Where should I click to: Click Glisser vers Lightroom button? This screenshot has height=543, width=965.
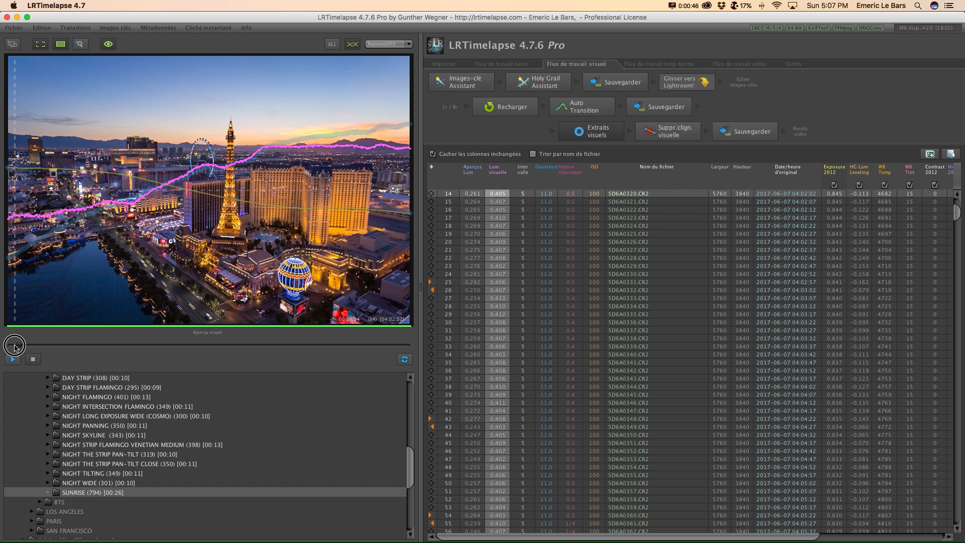coord(687,82)
